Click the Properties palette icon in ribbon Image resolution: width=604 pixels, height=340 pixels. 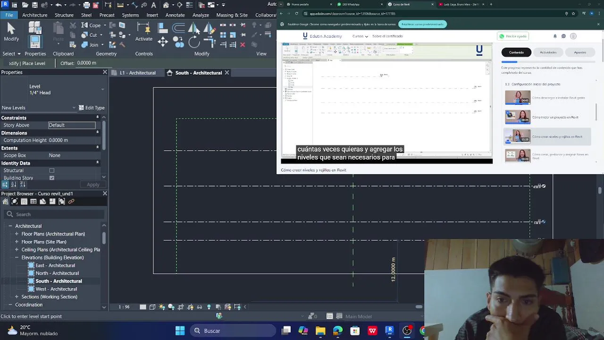pyautogui.click(x=35, y=42)
